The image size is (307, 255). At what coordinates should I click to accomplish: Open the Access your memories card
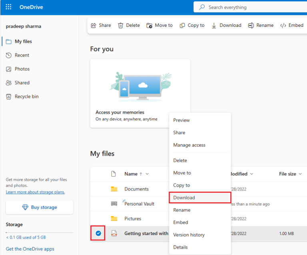[x=140, y=93]
